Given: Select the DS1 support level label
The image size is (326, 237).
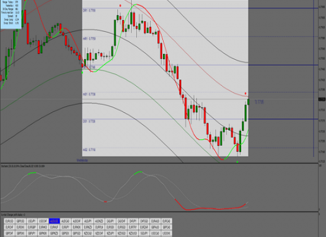Looking at the screenshot, I should pos(89,121).
